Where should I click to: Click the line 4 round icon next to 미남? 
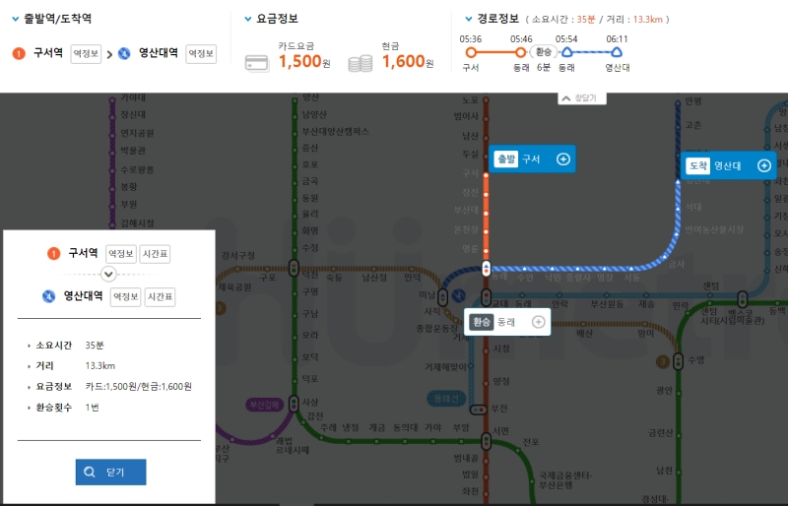point(458,295)
